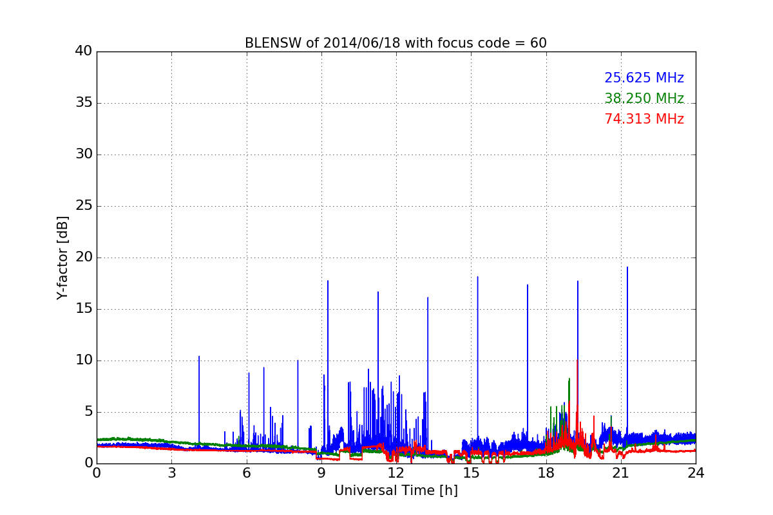
Task: Click the x-axis tick label 21
Action: [x=621, y=473]
